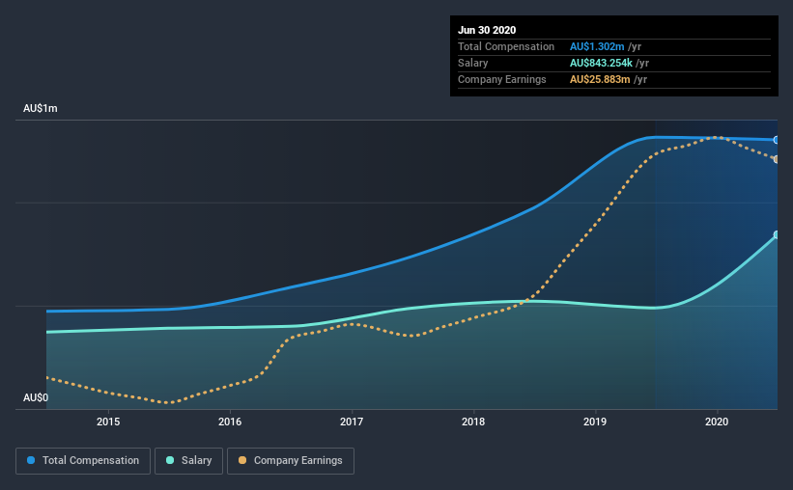Select the 2015 axis label
The height and width of the screenshot is (490, 793).
(x=108, y=422)
